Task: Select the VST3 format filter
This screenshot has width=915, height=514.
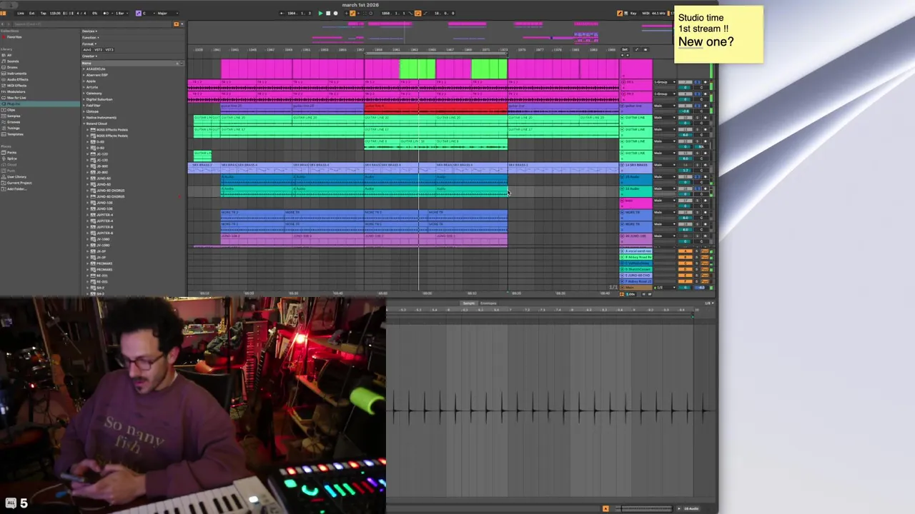Action: [109, 49]
